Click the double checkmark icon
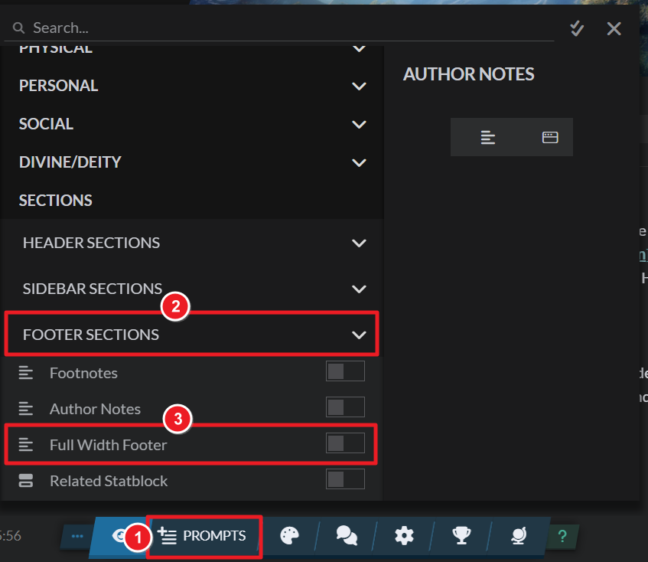Viewport: 648px width, 562px height. click(577, 28)
